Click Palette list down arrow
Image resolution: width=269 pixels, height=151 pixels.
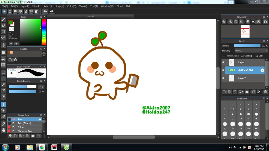coord(44,56)
